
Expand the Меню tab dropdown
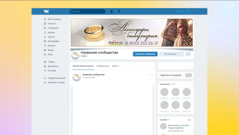click(116, 66)
